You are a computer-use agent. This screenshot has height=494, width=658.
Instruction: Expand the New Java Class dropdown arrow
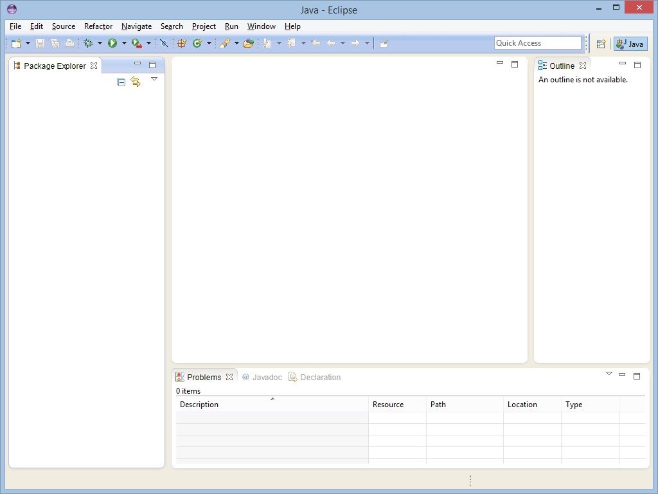click(x=209, y=43)
